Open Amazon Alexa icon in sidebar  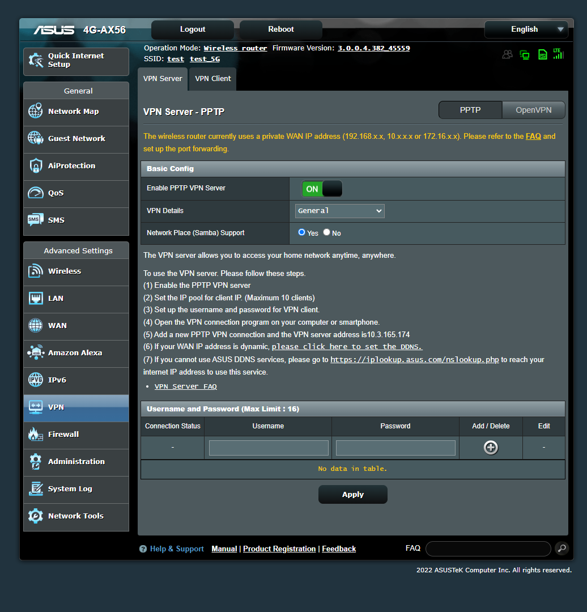click(36, 352)
